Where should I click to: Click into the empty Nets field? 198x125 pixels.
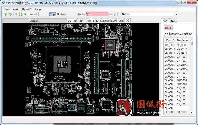click(x=152, y=14)
